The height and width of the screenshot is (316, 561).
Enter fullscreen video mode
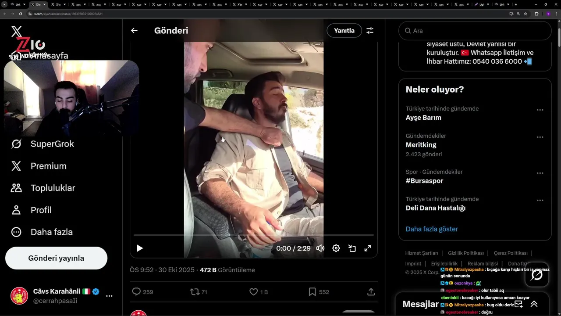368,248
